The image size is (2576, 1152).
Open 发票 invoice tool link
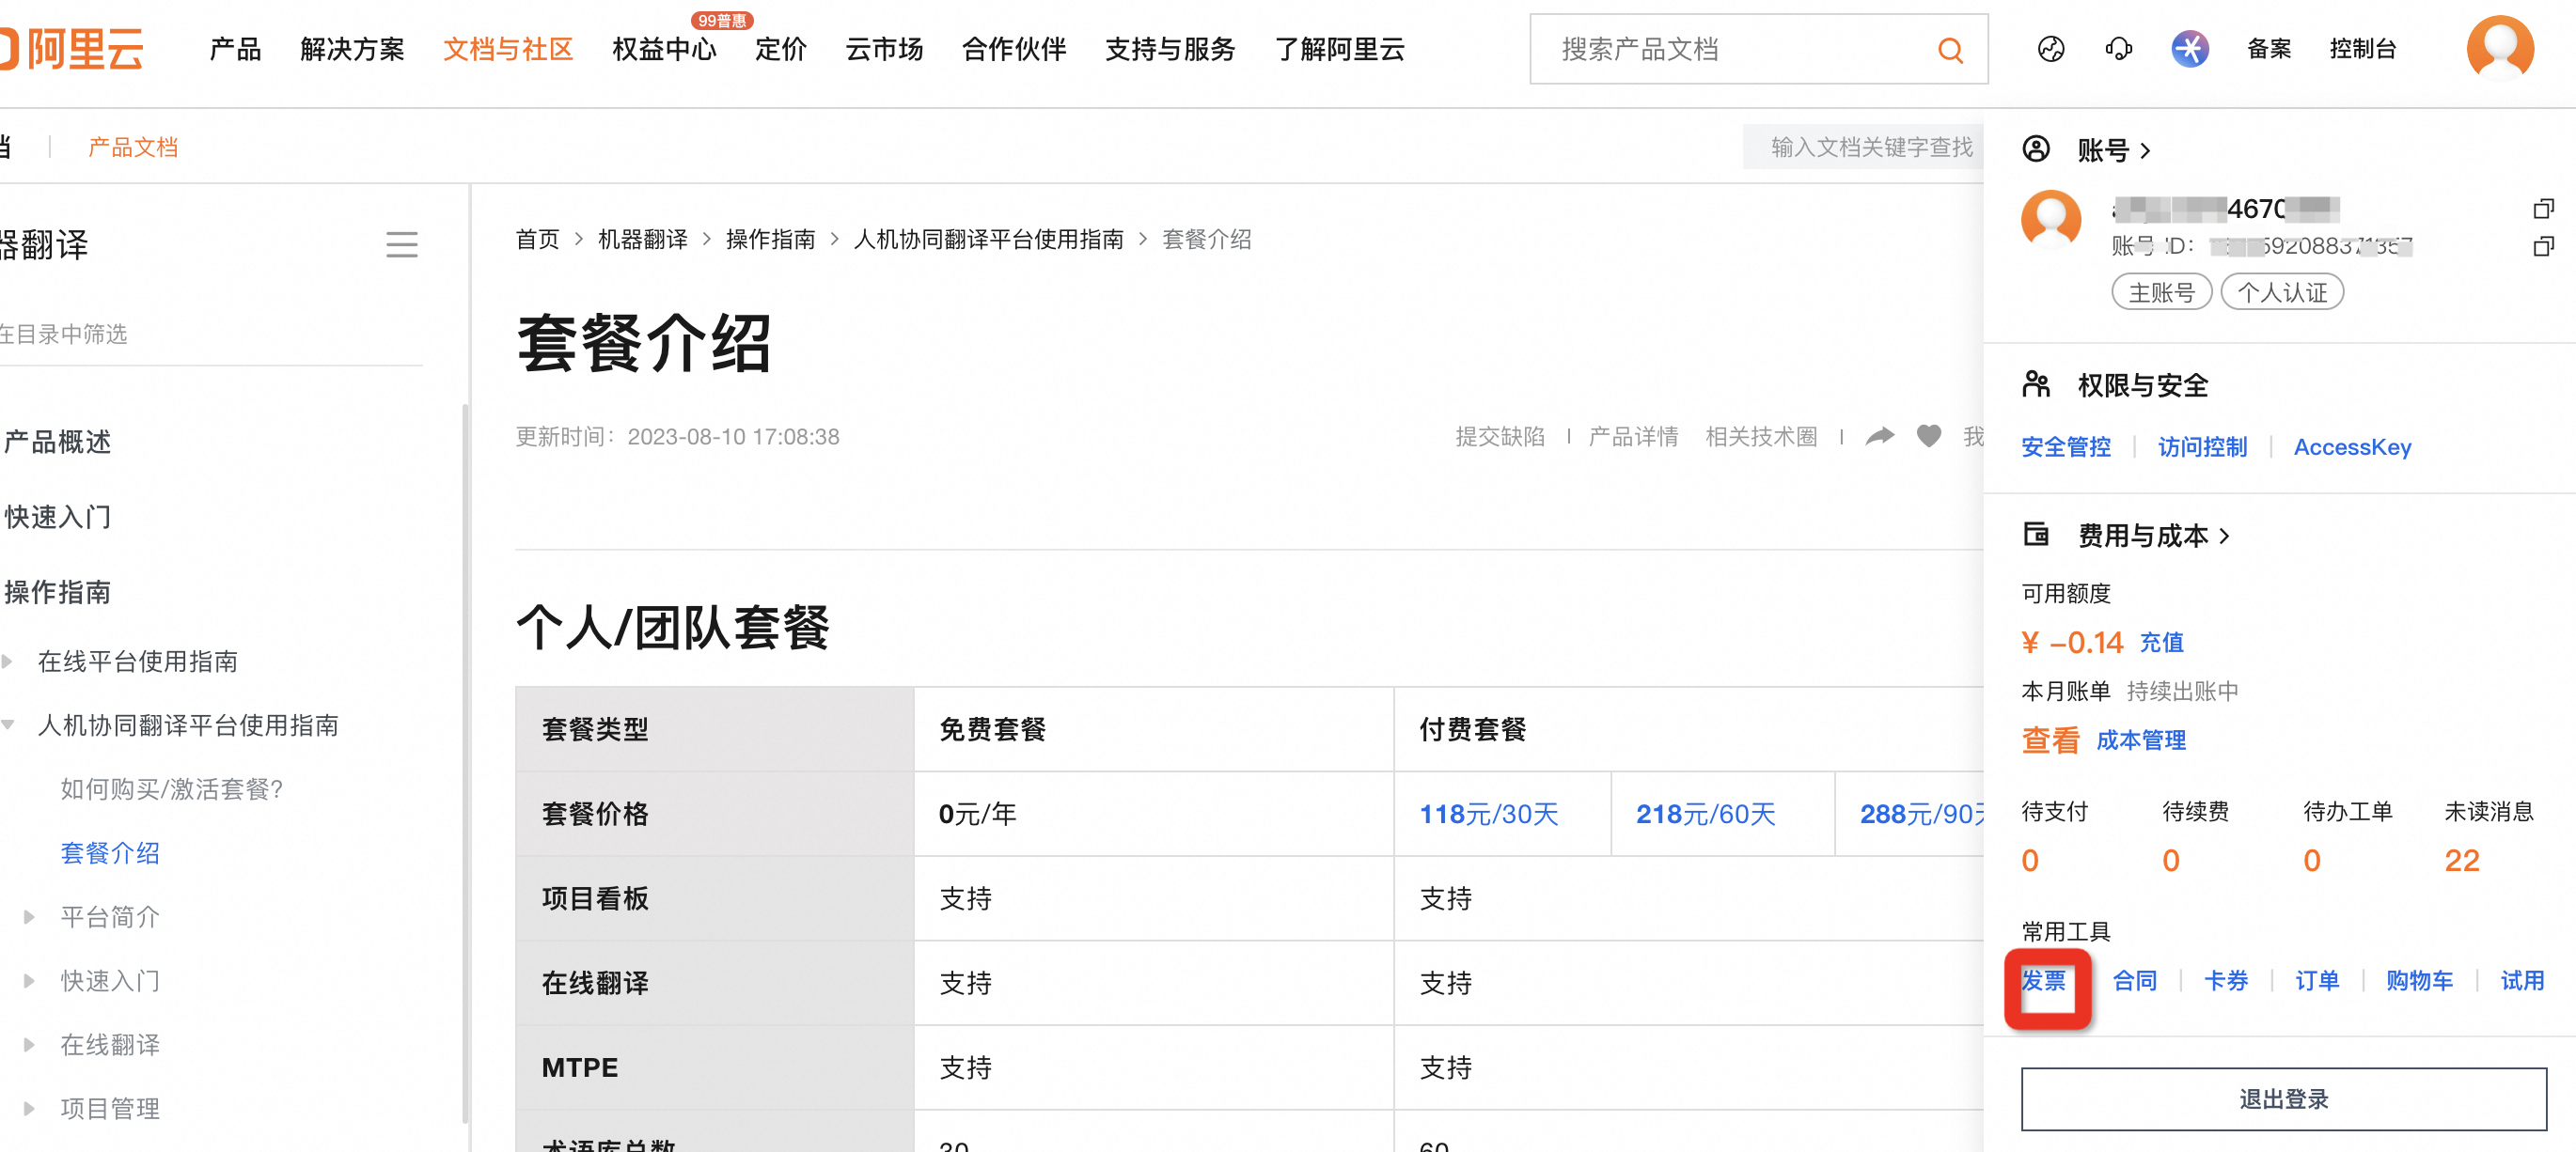2043,980
